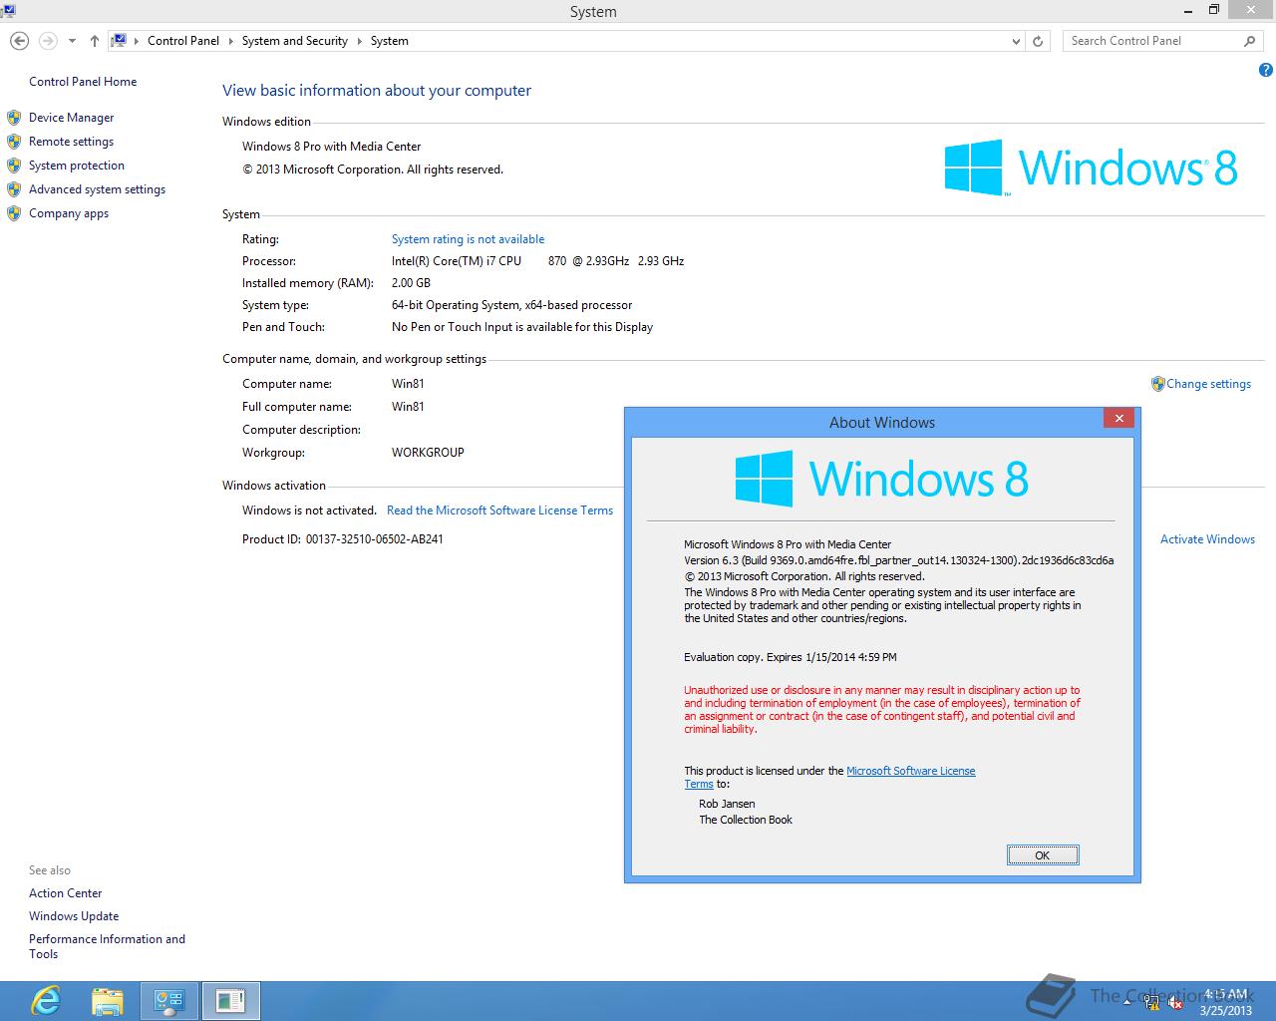Open Control Panel Home
This screenshot has width=1276, height=1021.
(83, 82)
